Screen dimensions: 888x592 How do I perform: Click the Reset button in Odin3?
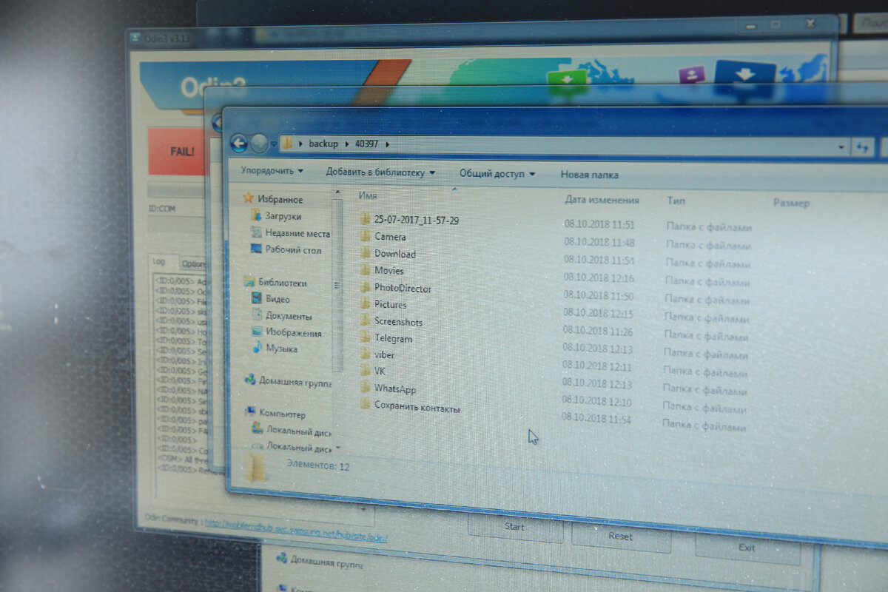620,536
